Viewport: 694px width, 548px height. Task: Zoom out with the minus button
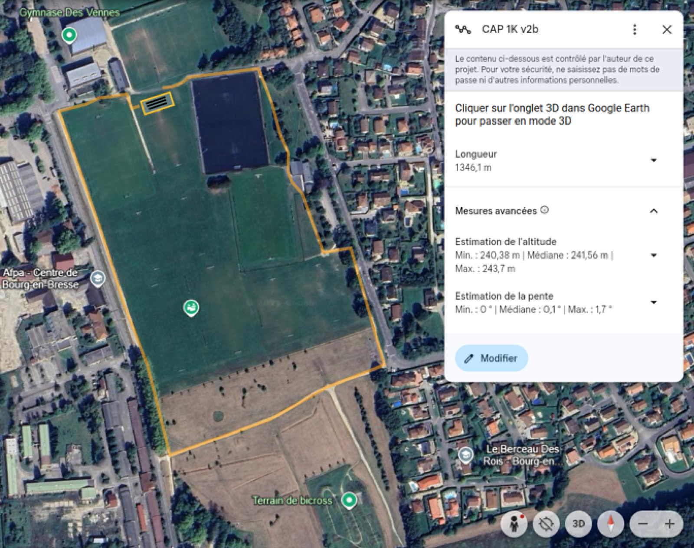643,524
